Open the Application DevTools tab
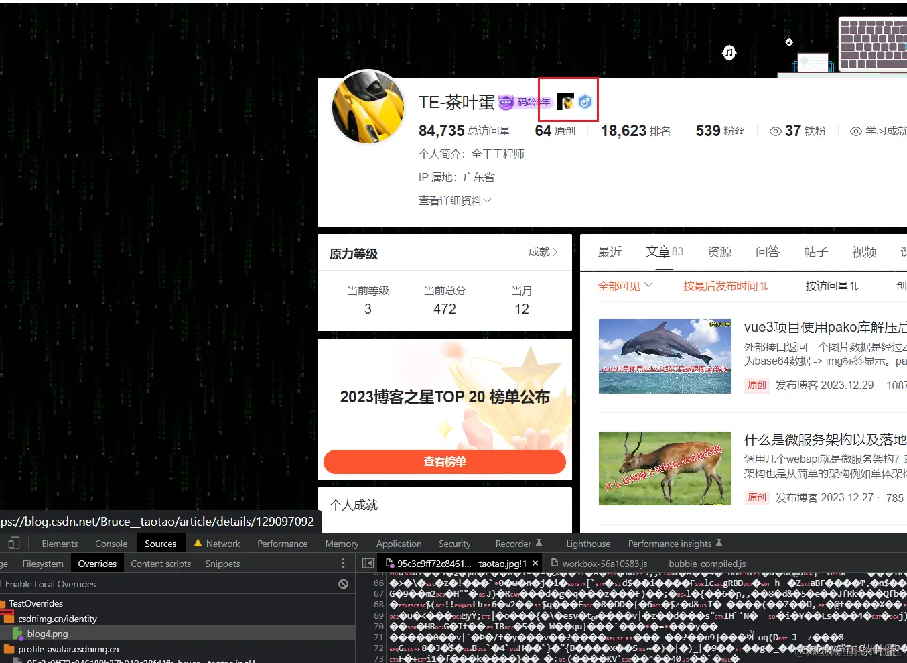 [x=399, y=544]
